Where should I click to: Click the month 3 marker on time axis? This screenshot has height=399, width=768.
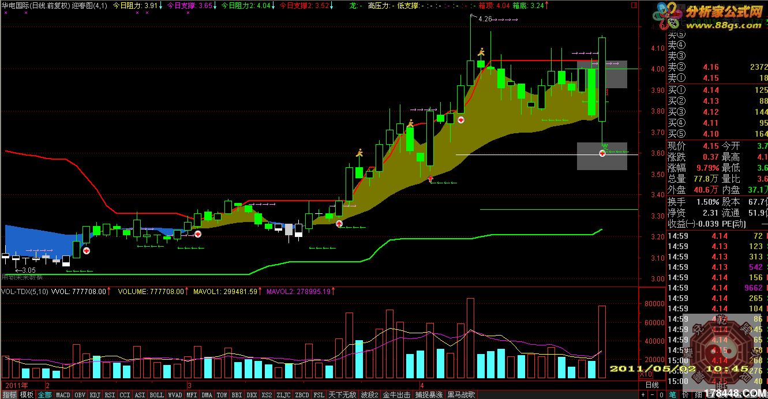[x=189, y=385]
